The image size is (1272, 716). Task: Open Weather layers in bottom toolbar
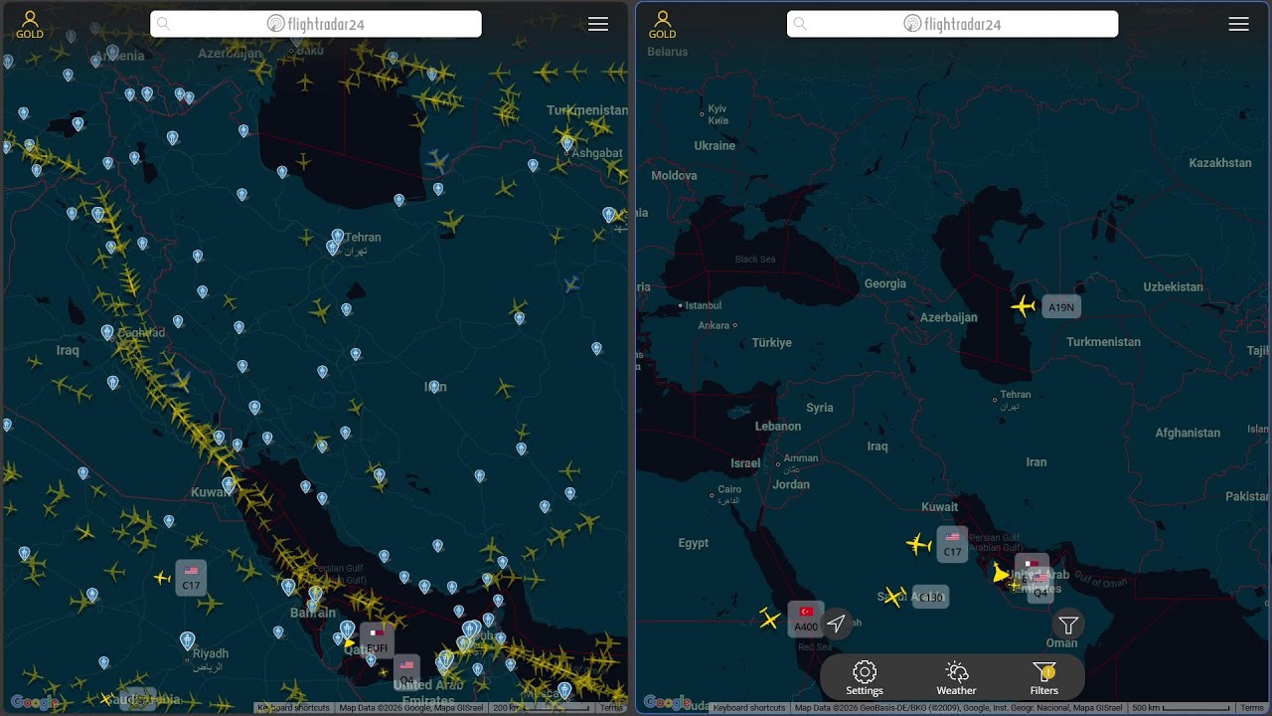956,678
